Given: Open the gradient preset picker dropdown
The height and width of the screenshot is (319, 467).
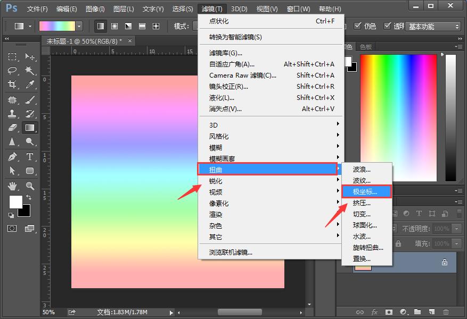Looking at the screenshot, I should point(79,26).
